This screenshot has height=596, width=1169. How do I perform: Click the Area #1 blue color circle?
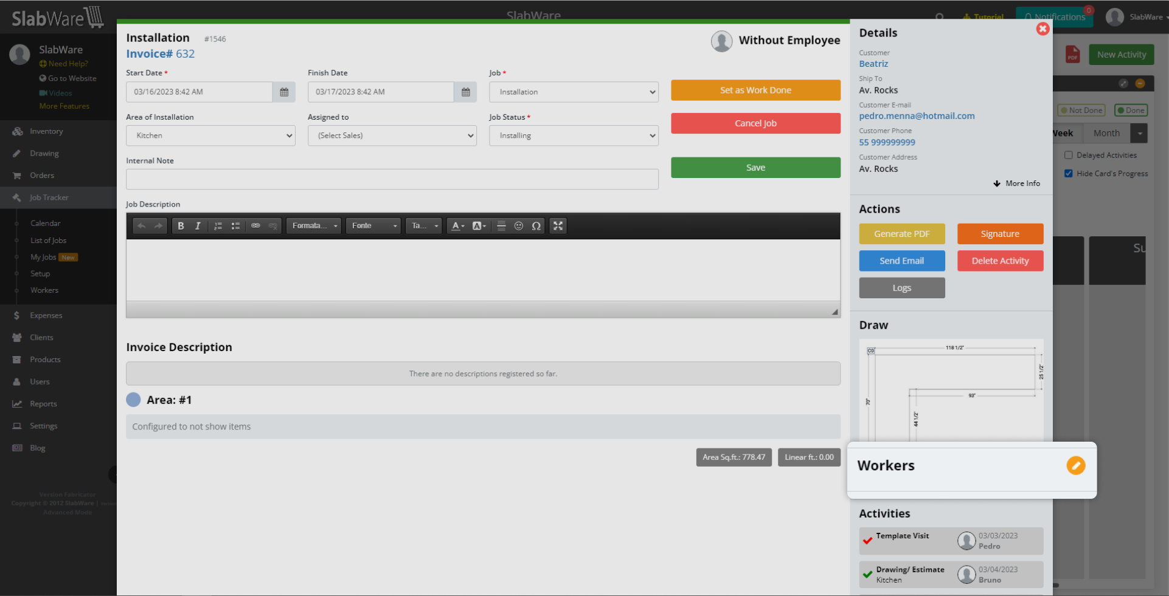[x=133, y=400]
